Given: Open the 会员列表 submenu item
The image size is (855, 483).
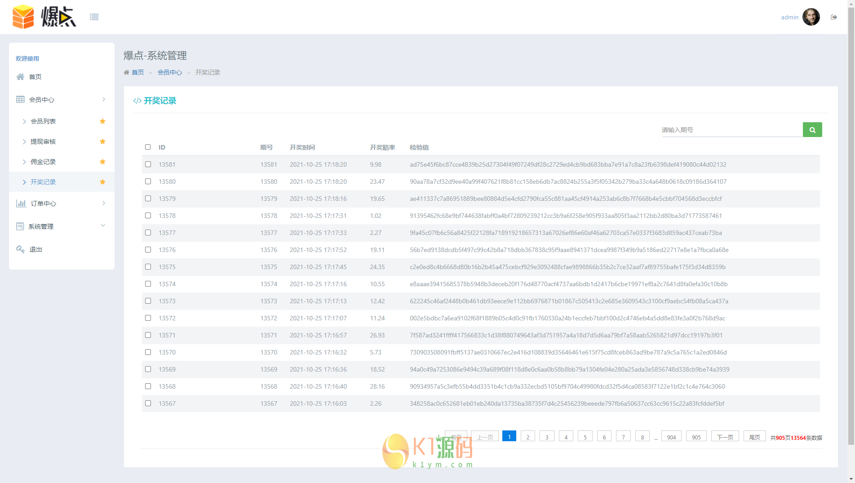Looking at the screenshot, I should [x=43, y=121].
